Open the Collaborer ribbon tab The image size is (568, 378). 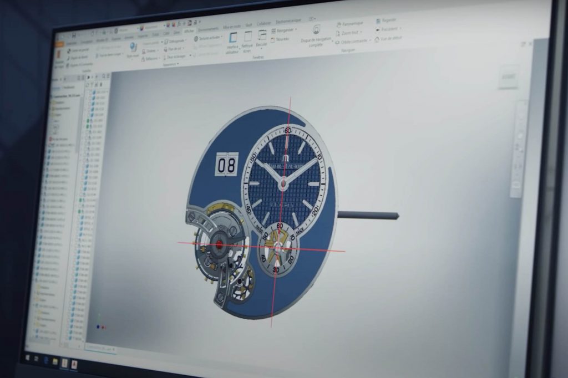(x=263, y=23)
